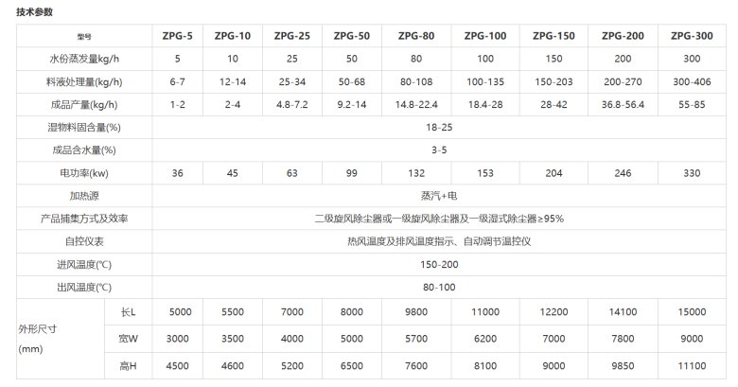The image size is (738, 387).
Task: Select the 湿物料固含量(%) row label
Action: pyautogui.click(x=84, y=127)
